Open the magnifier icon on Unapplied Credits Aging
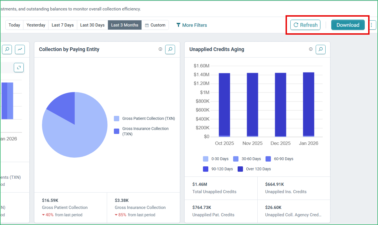 point(320,49)
